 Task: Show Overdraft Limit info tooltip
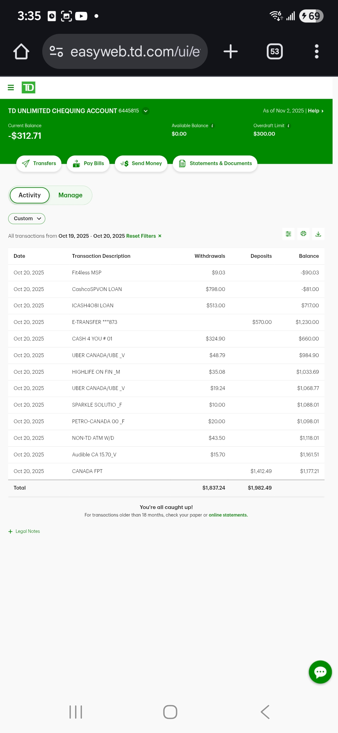coord(288,126)
